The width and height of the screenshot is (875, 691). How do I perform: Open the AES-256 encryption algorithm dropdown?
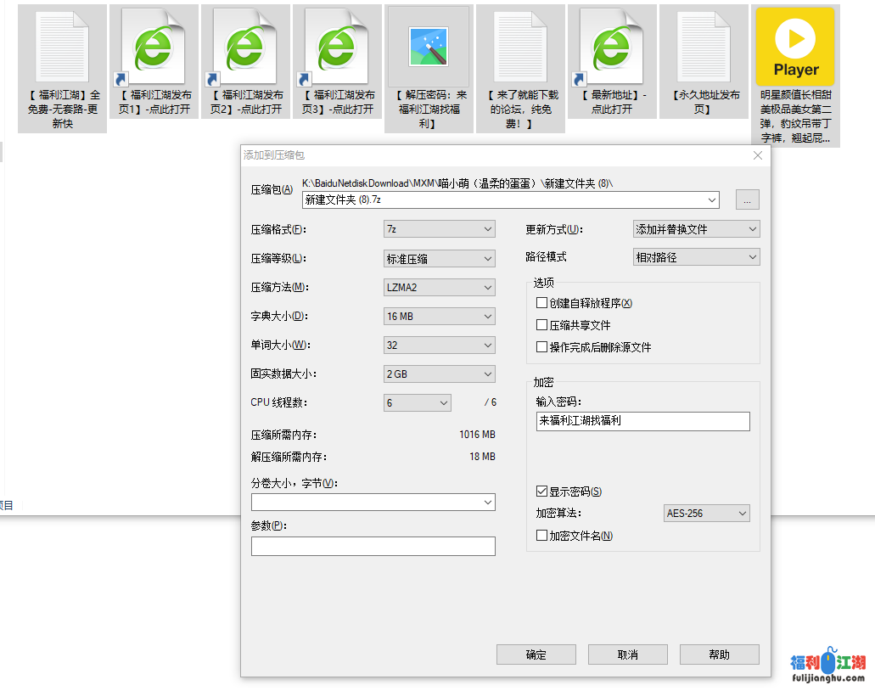[x=706, y=514]
